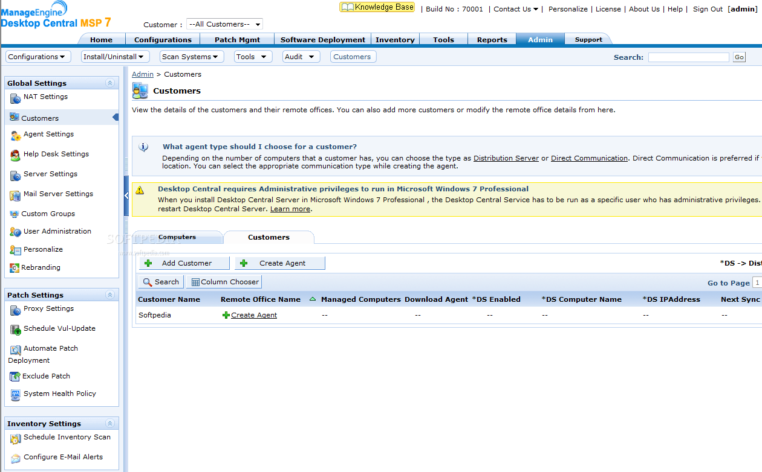The image size is (762, 472).
Task: Click the Rebranding icon
Action: 15,268
